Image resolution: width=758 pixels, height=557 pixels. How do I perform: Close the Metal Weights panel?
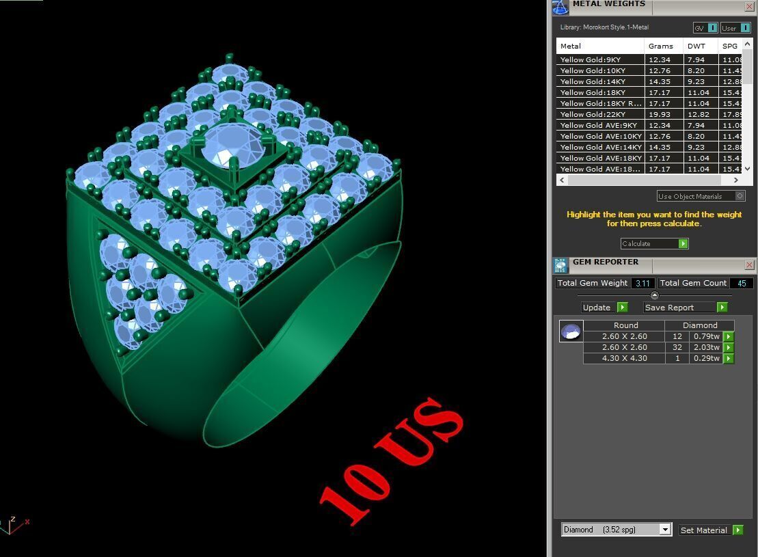(x=749, y=7)
